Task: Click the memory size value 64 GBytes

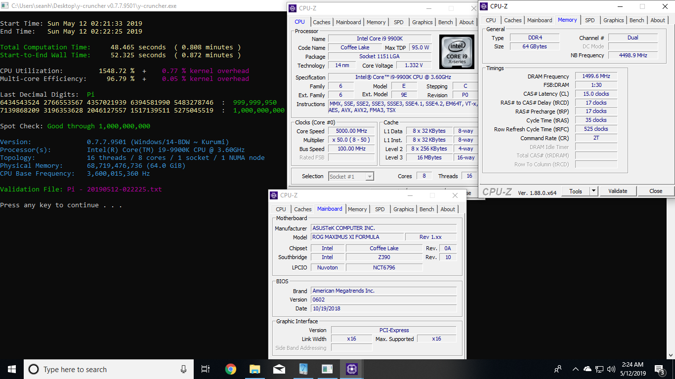Action: pos(535,46)
